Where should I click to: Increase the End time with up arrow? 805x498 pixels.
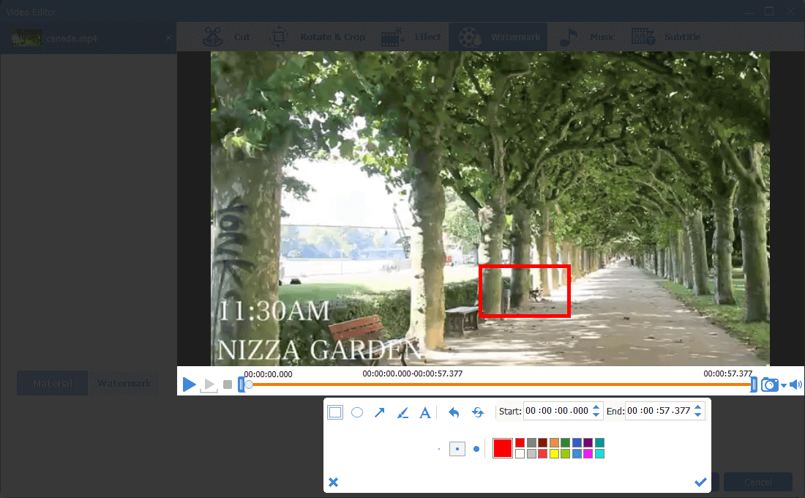pos(697,407)
